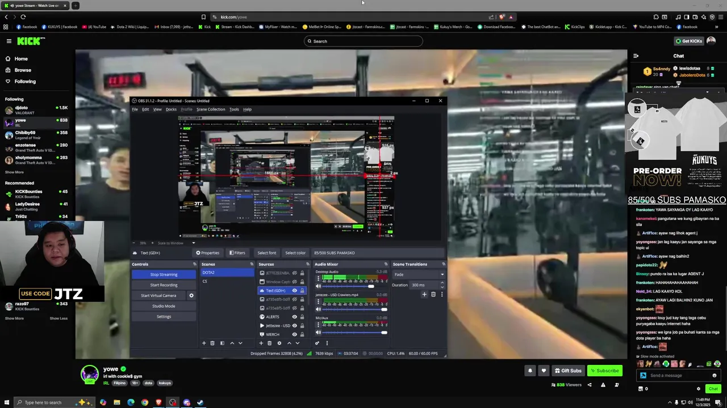Click the Gift Subs button
The height and width of the screenshot is (408, 727).
coord(568,371)
